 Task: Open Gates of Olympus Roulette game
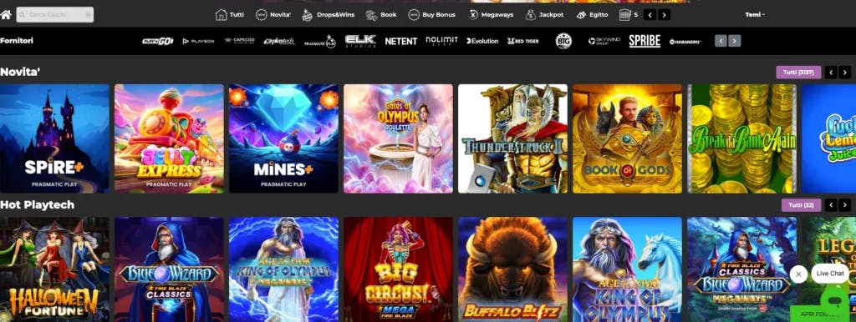398,138
